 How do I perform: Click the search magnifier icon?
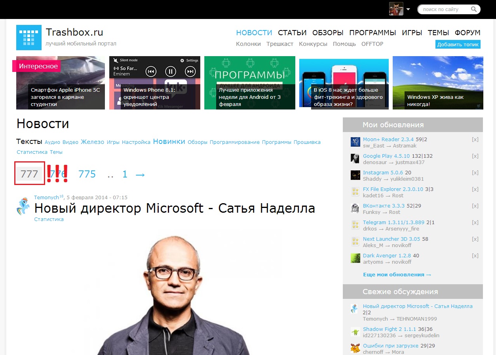point(474,9)
